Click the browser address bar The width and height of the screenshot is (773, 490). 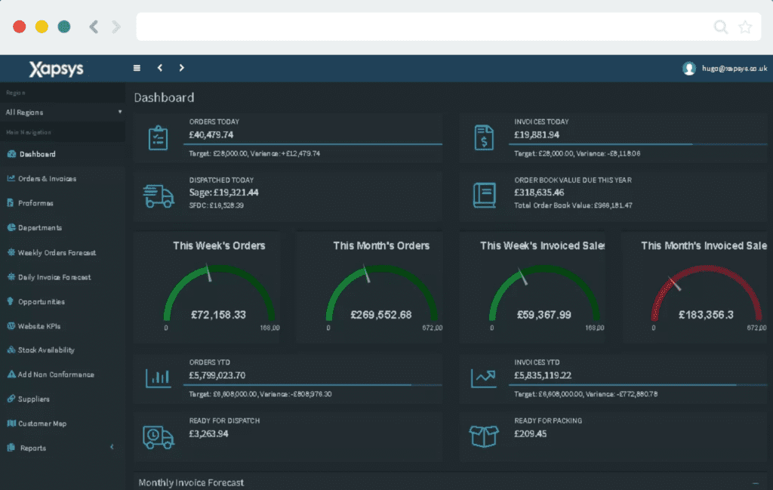(423, 27)
